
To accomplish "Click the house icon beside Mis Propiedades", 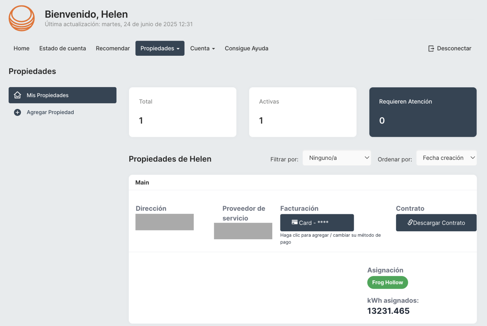I will click(x=18, y=95).
